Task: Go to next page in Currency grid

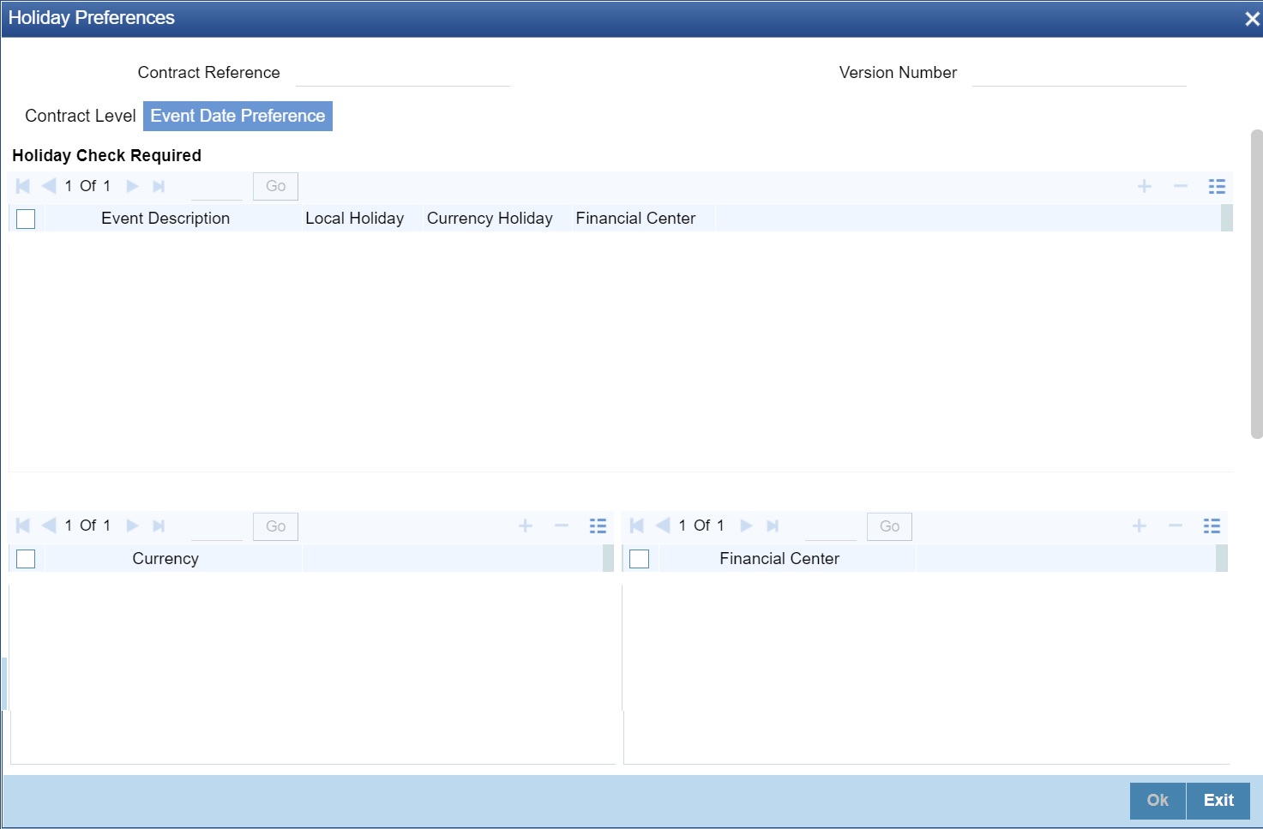Action: (x=132, y=526)
